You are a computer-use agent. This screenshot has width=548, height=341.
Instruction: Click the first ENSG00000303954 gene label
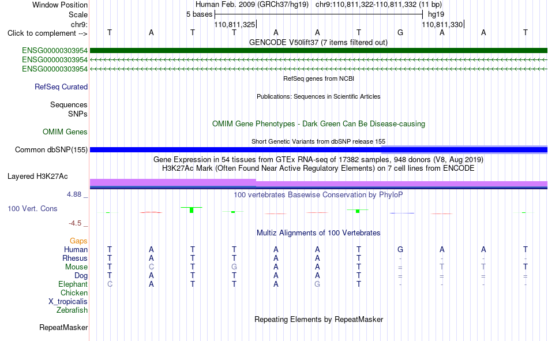(x=55, y=51)
